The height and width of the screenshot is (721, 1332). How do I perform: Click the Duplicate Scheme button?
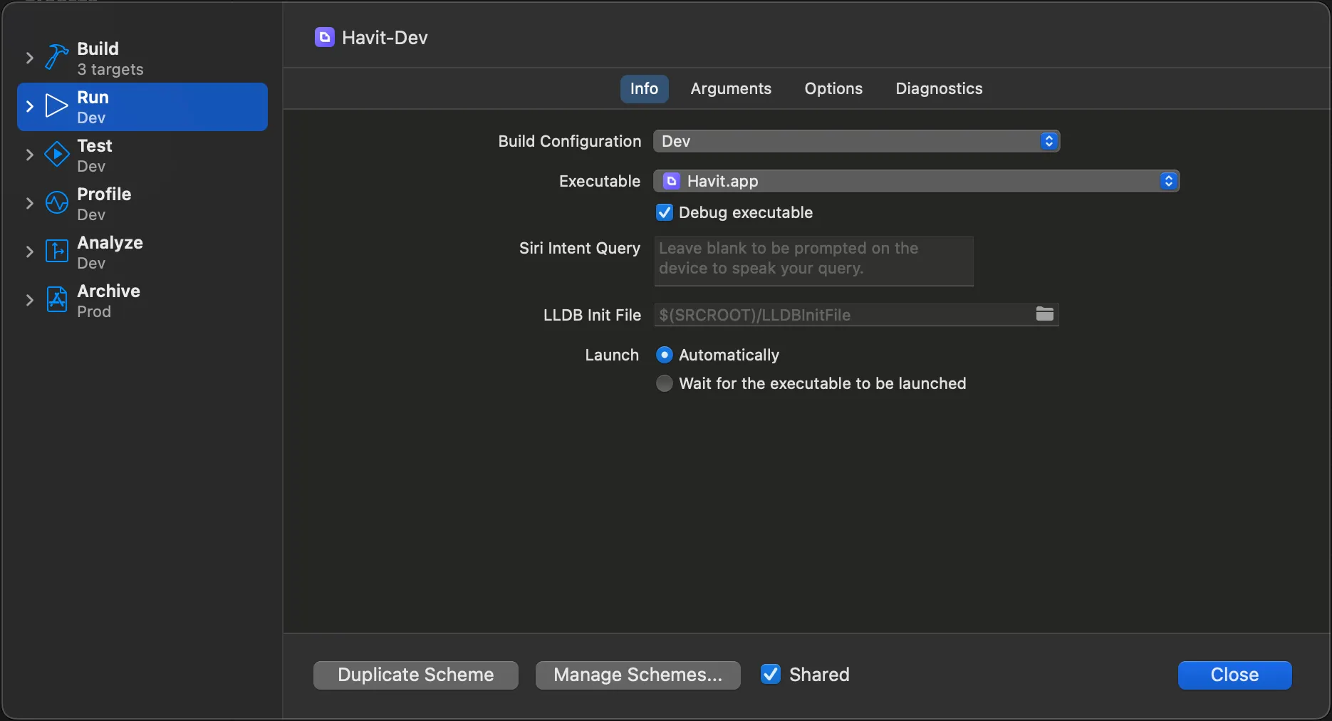(x=416, y=675)
